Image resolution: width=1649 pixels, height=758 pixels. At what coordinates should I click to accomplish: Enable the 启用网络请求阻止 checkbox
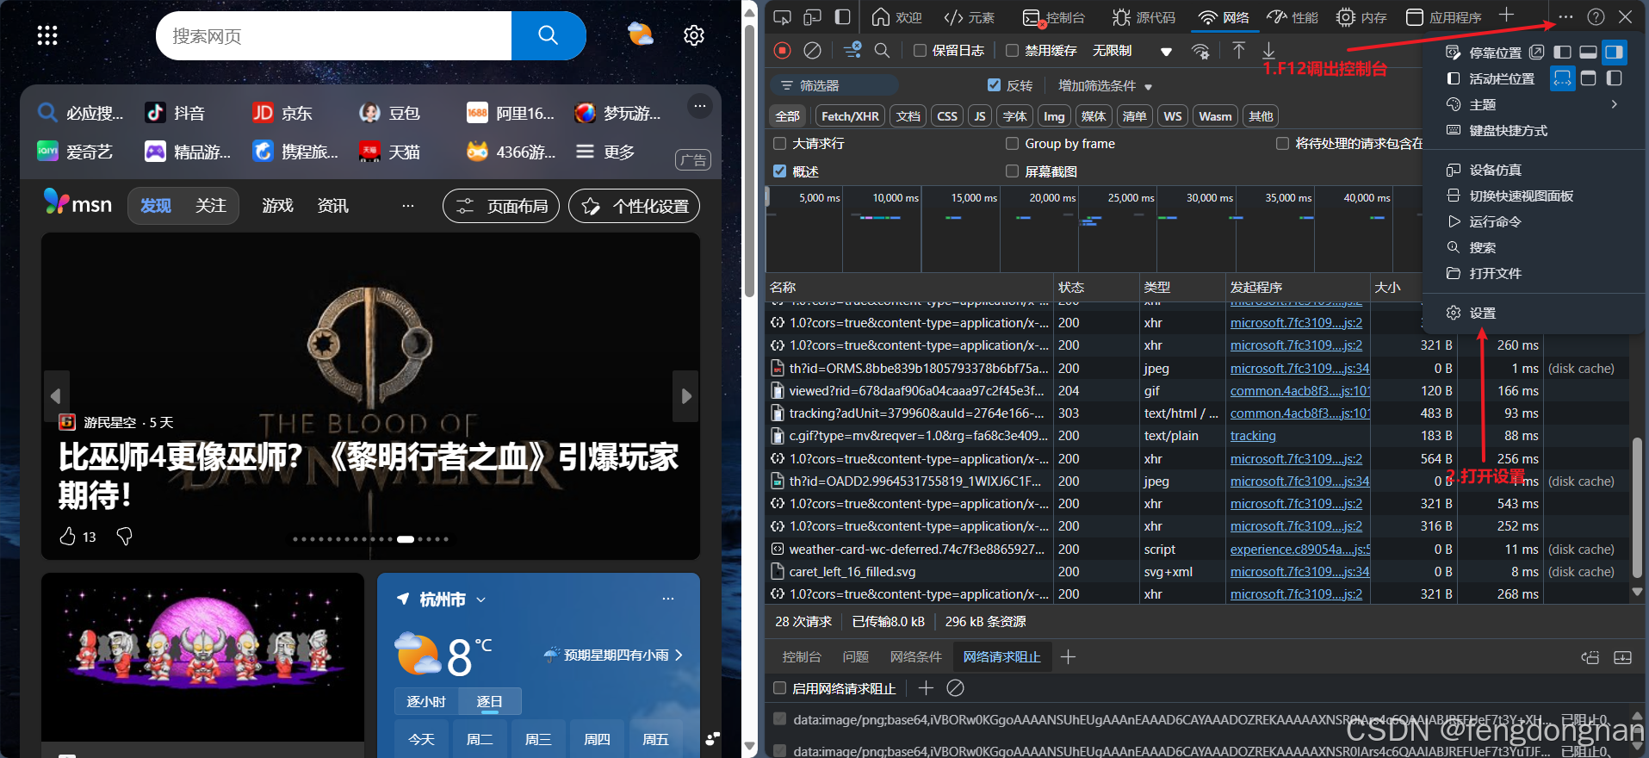[780, 688]
